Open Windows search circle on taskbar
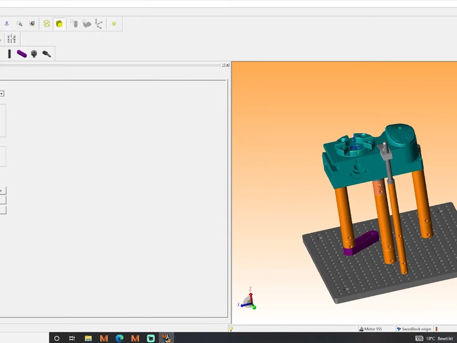457x343 pixels. pyautogui.click(x=57, y=339)
